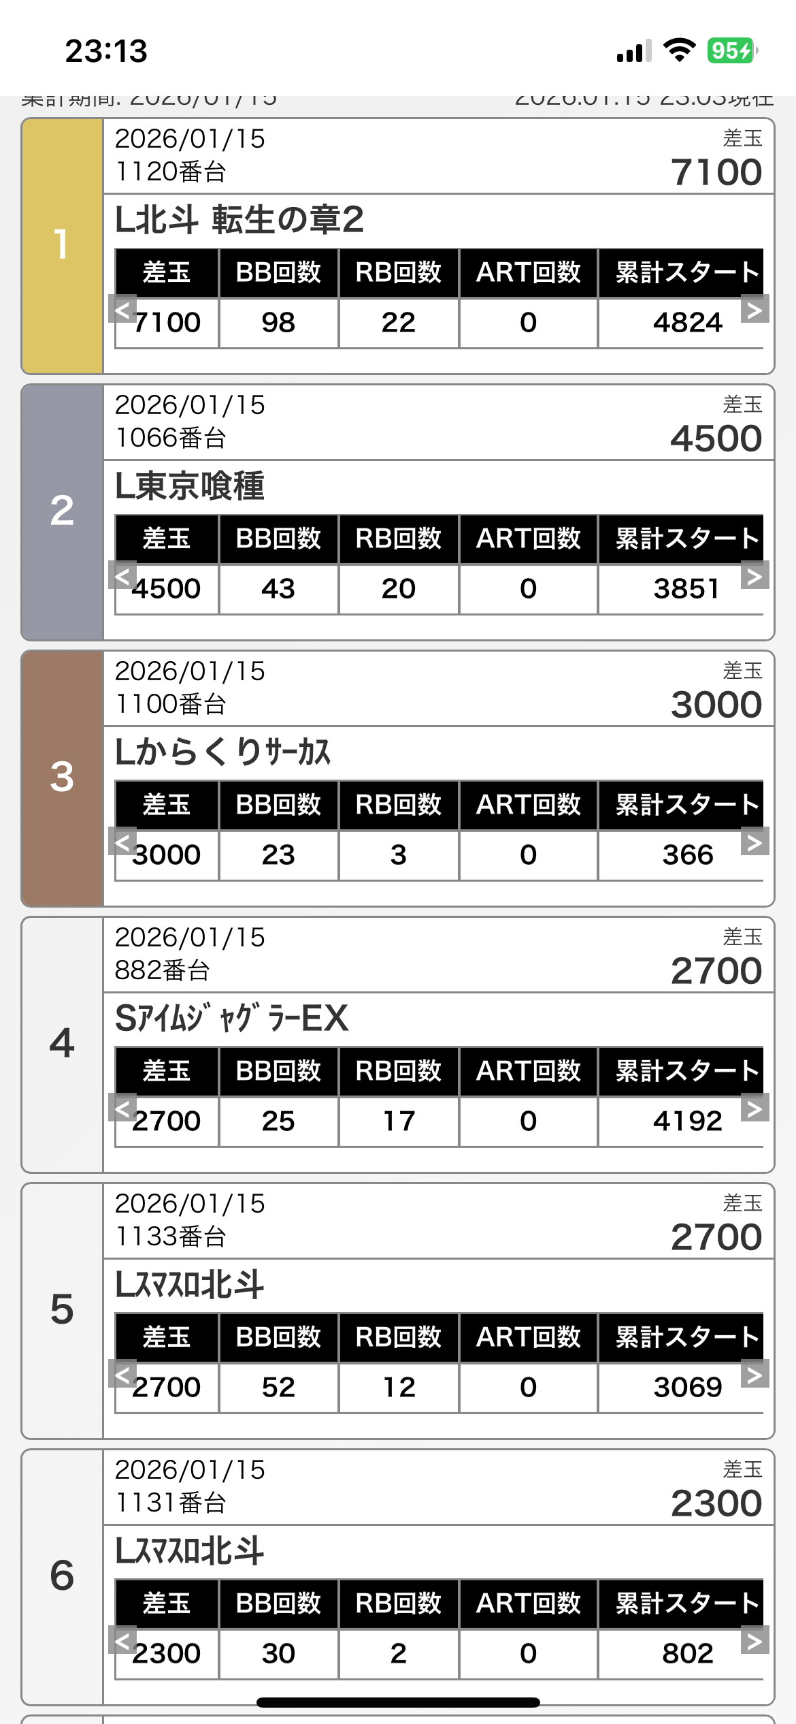Tap the 1100番台 machine number row
The height and width of the screenshot is (1724, 796).
pos(171,704)
